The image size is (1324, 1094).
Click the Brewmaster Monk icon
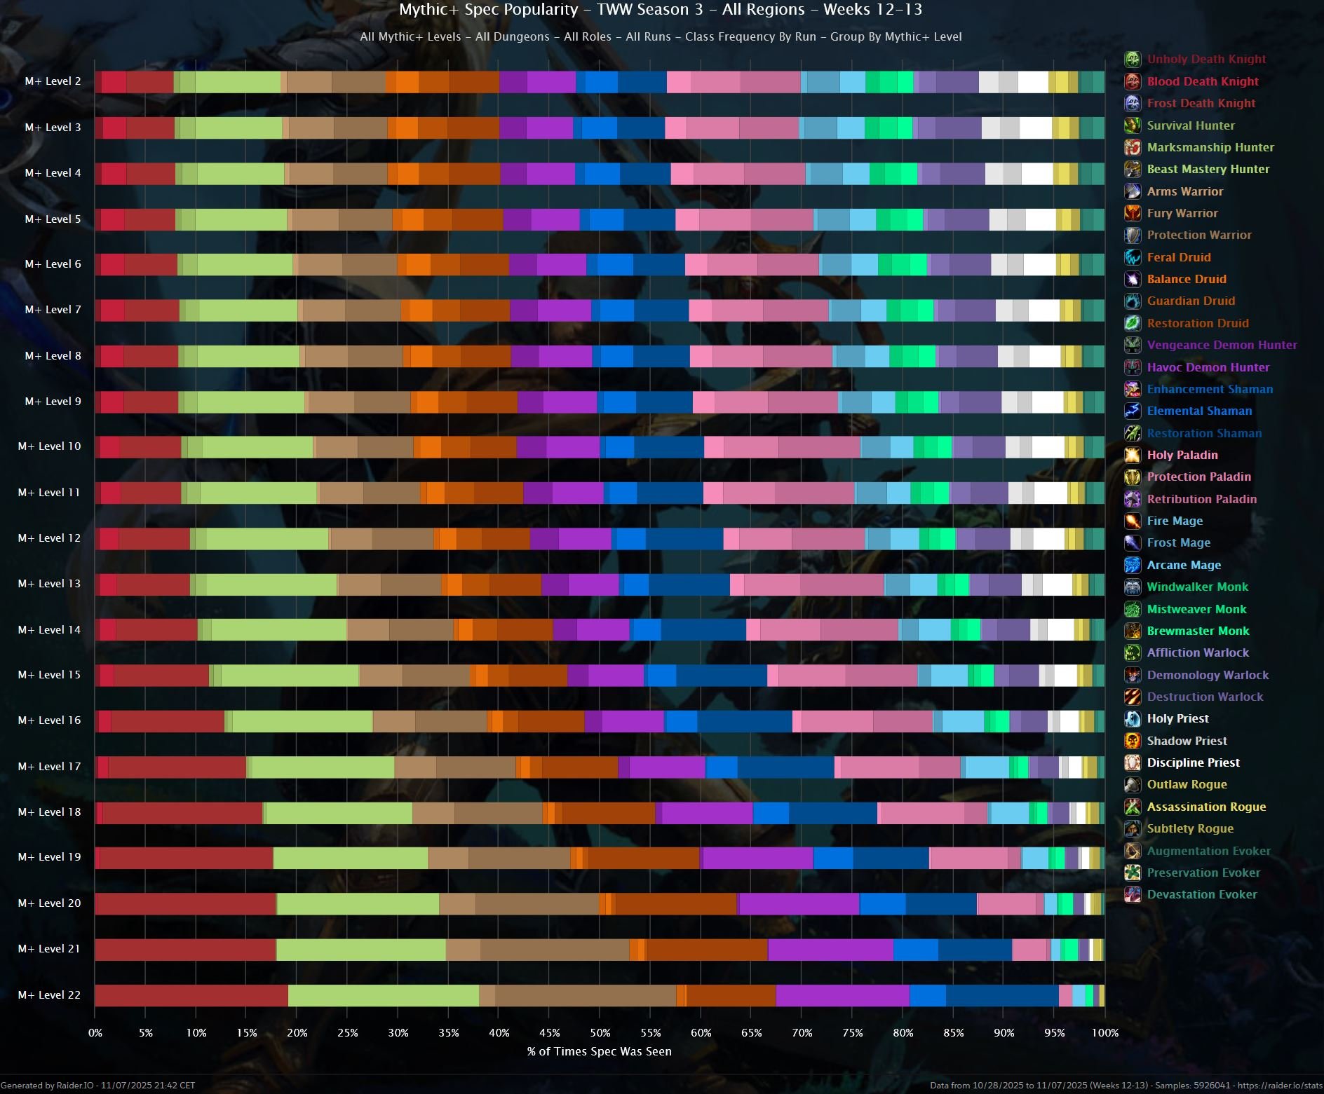click(x=1133, y=631)
